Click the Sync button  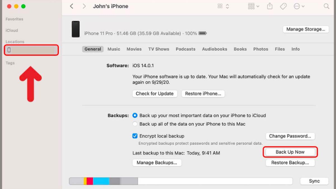coord(314,181)
